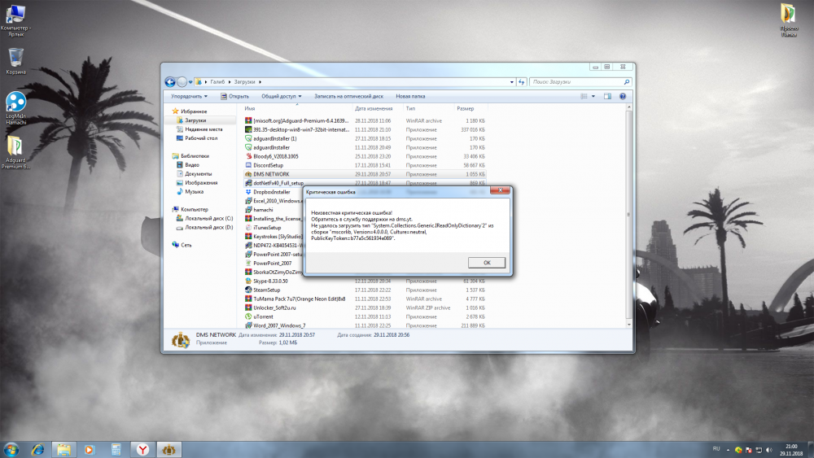This screenshot has width=814, height=458.
Task: Click OK in the critical error dialog
Action: (x=486, y=263)
